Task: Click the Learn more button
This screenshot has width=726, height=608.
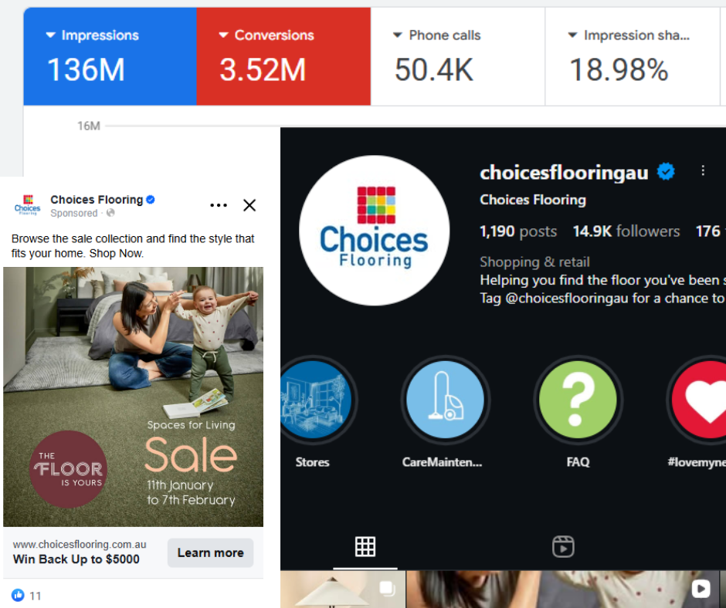Action: 211,553
